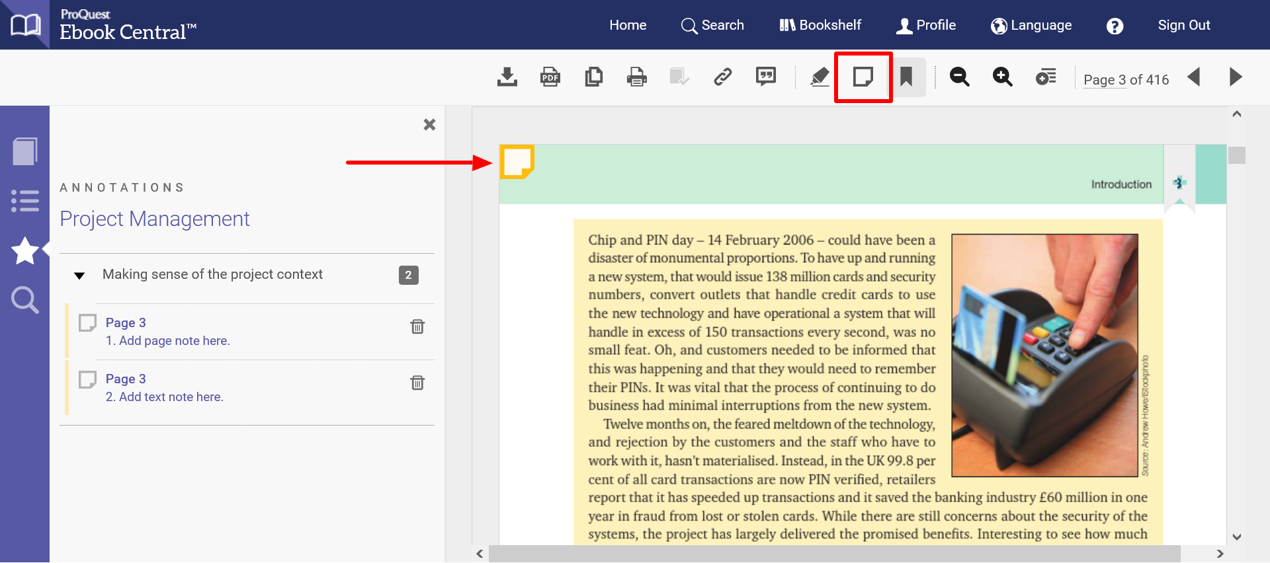Click the horizontal scrollbar right arrow
This screenshot has width=1270, height=563.
pos(1220,554)
